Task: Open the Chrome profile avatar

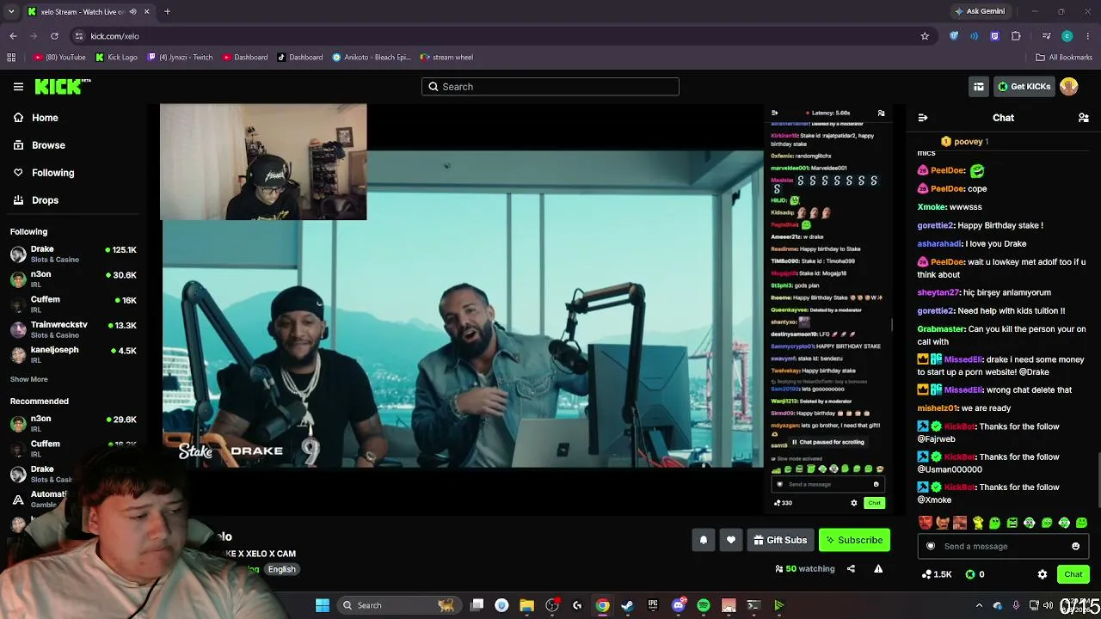Action: click(x=1067, y=36)
